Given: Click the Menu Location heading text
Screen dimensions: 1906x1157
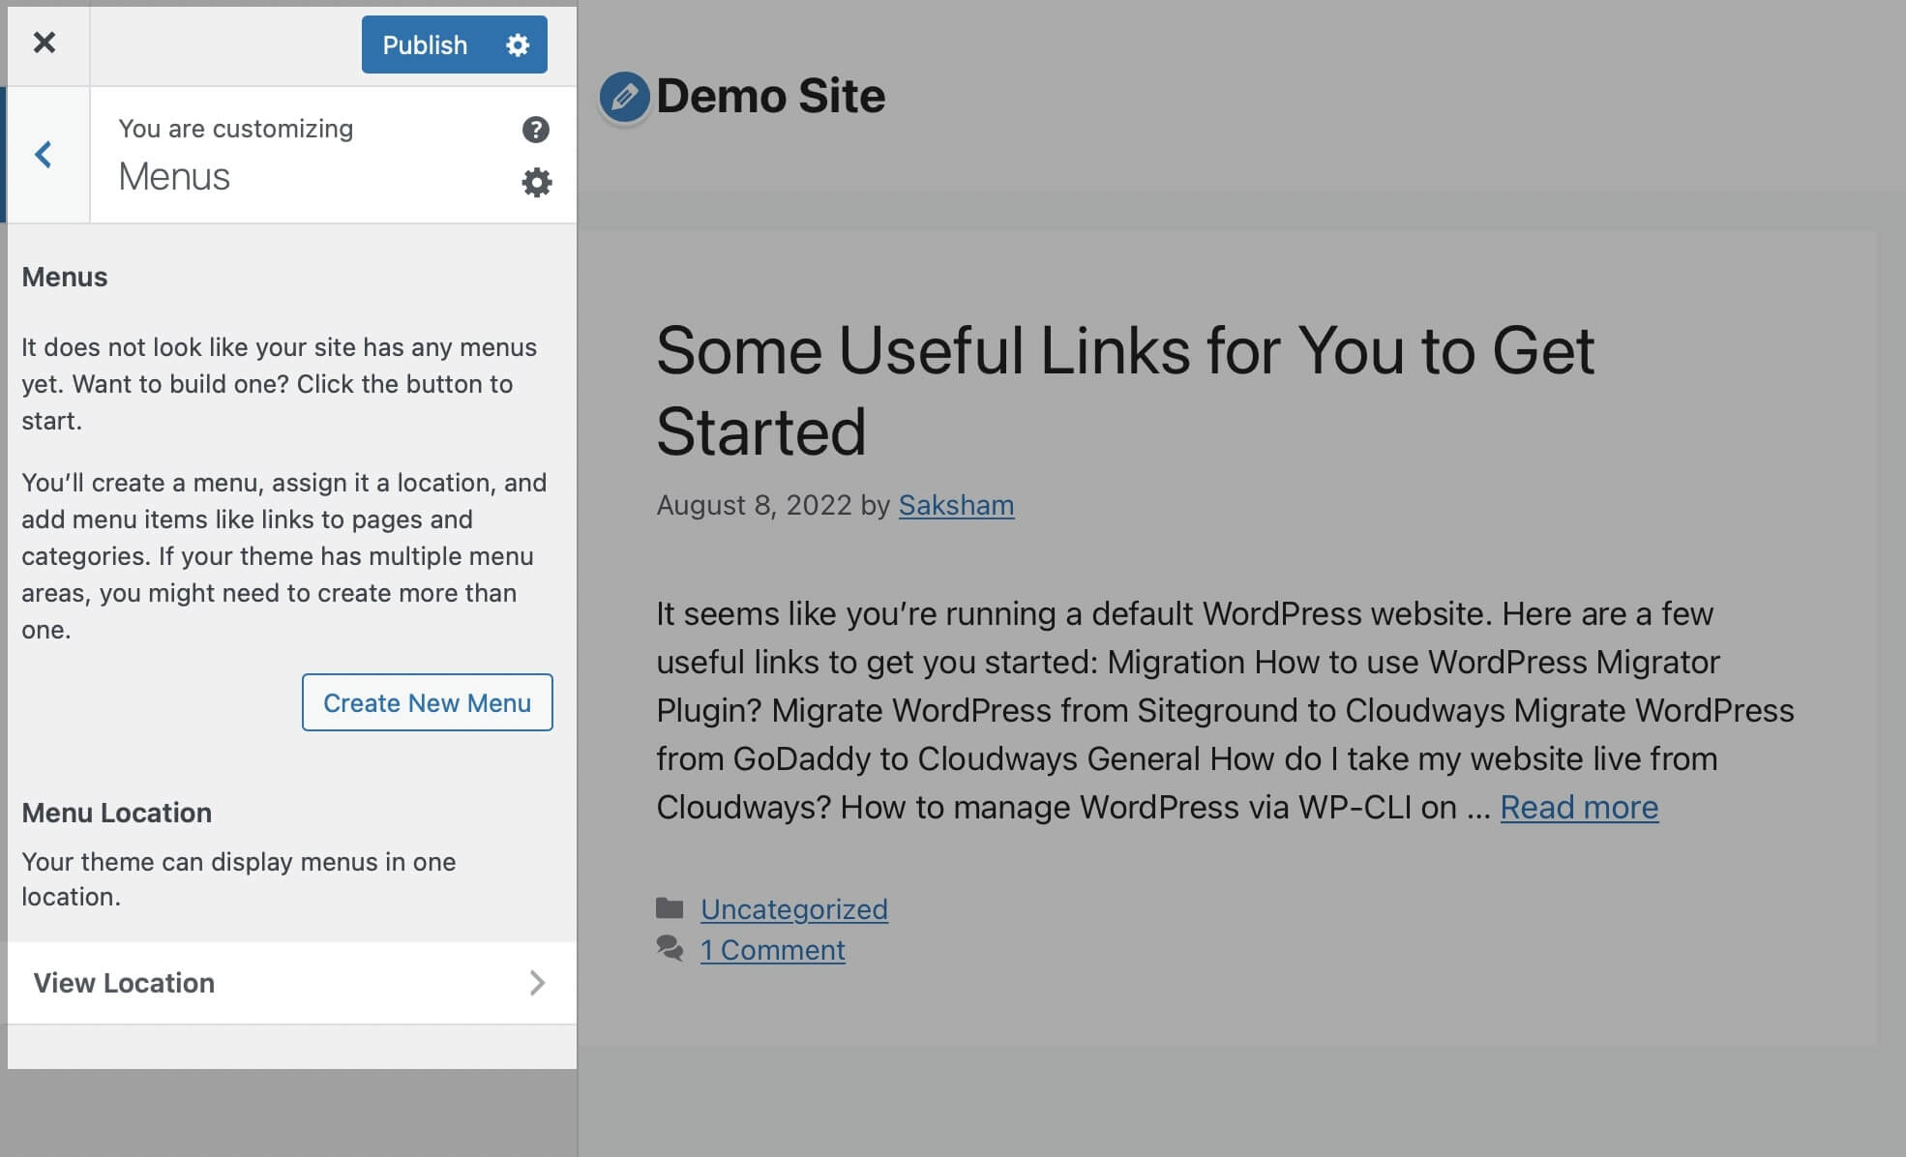Looking at the screenshot, I should point(116,813).
